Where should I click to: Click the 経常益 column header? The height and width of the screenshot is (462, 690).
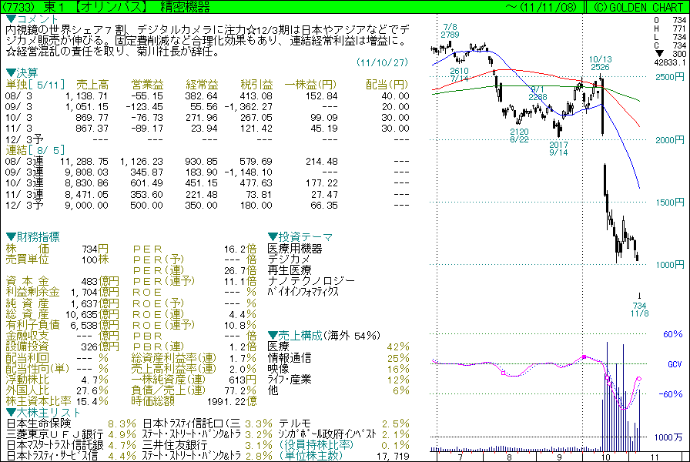pos(202,84)
